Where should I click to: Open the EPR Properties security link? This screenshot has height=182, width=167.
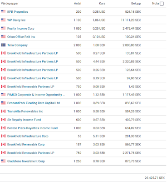(x=18, y=12)
